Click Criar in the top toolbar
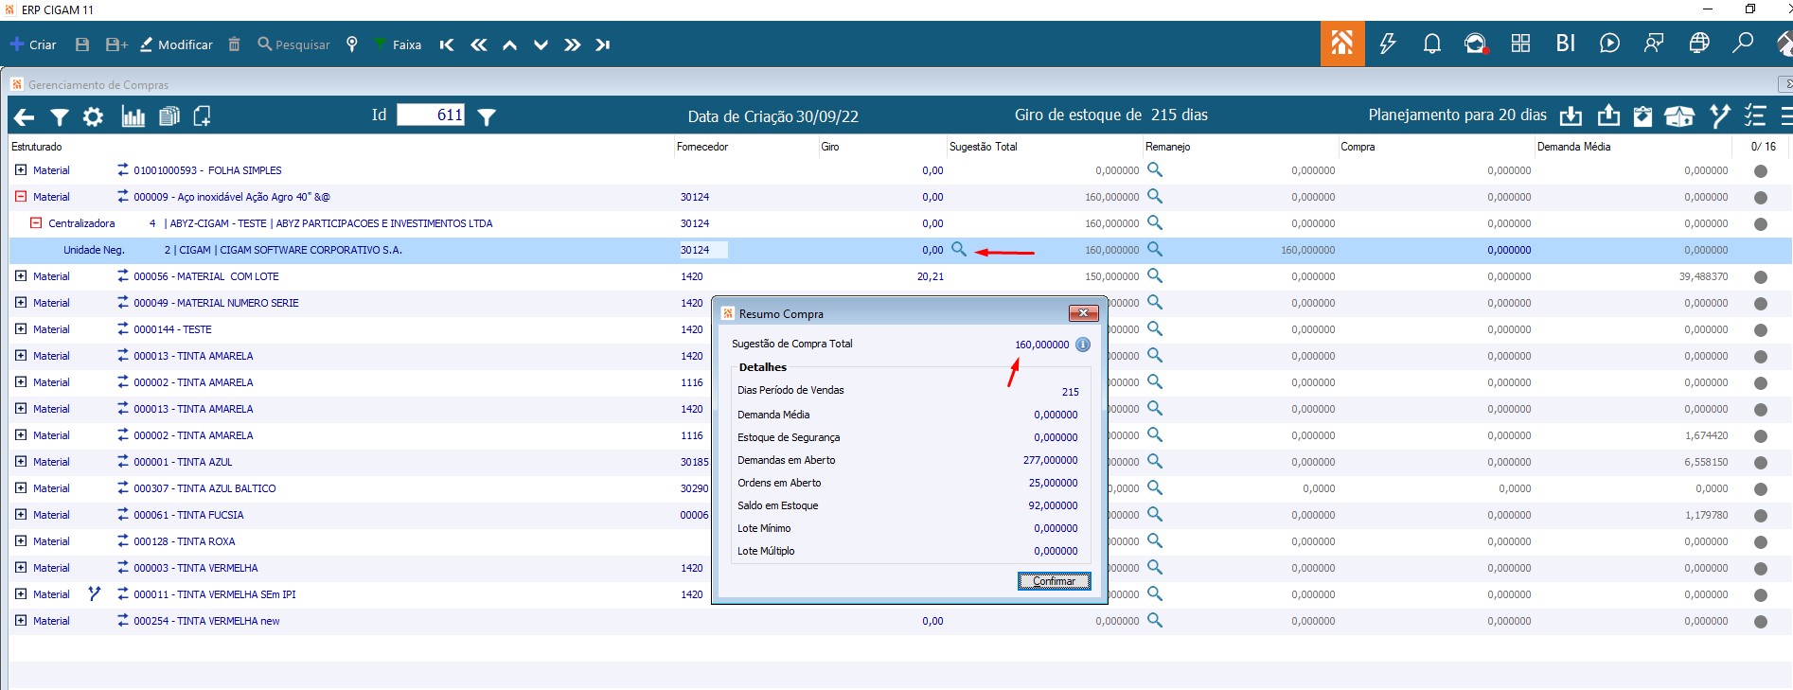This screenshot has width=1793, height=690. (33, 44)
